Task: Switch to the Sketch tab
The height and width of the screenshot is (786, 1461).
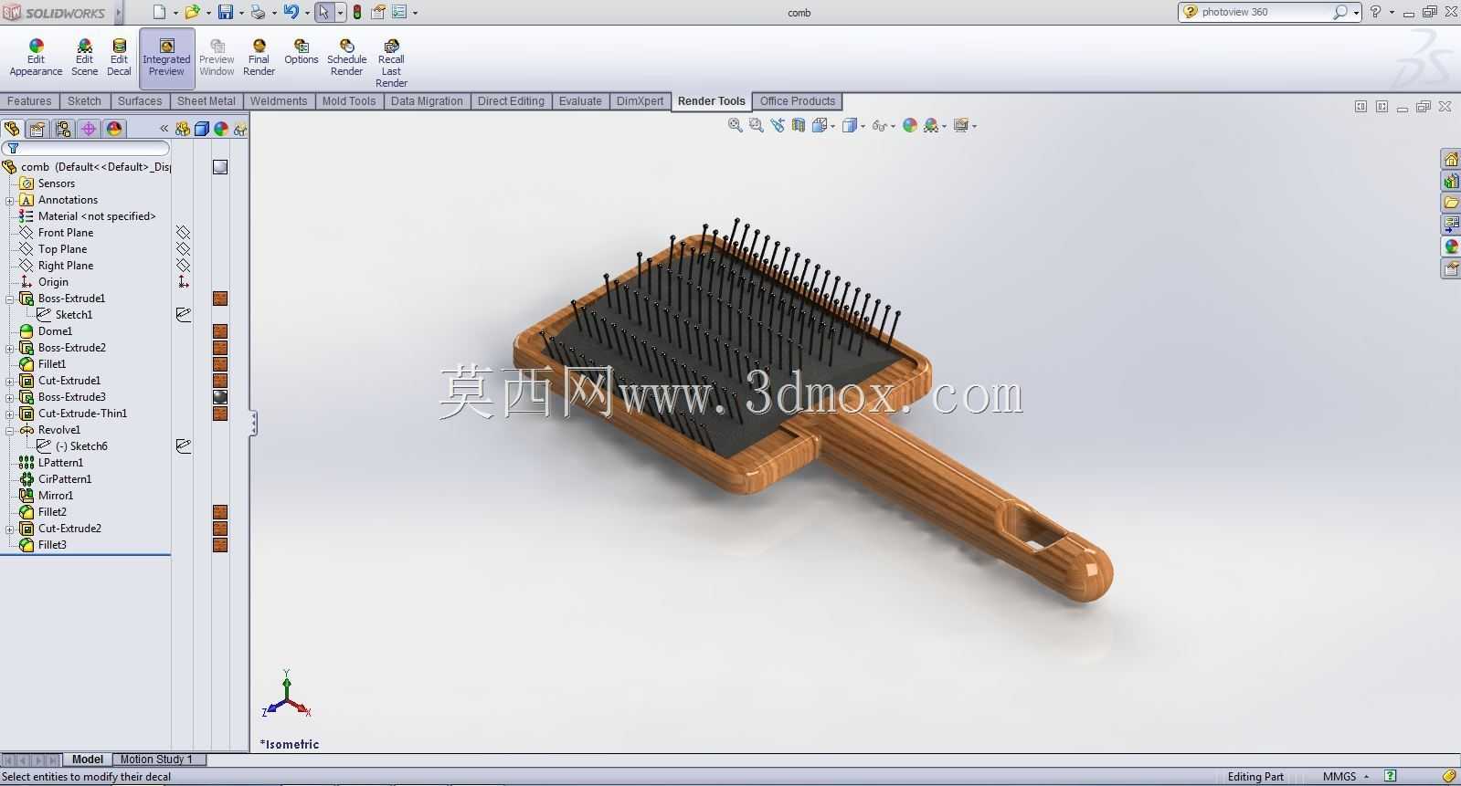Action: coord(84,101)
